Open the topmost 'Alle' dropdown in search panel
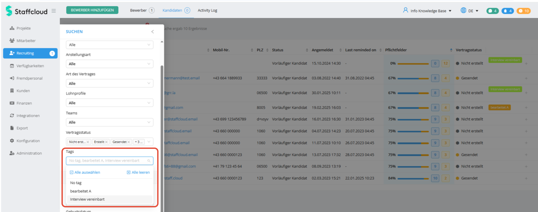Image resolution: width=538 pixels, height=212 pixels. click(109, 45)
